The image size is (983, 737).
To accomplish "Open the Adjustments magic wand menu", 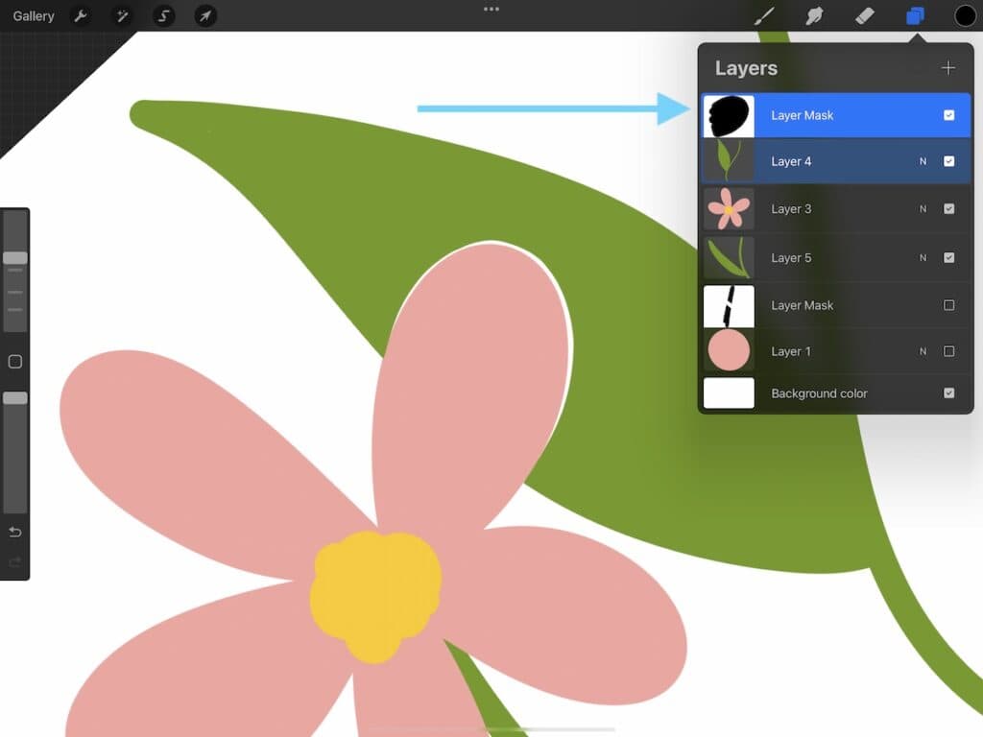I will point(122,16).
